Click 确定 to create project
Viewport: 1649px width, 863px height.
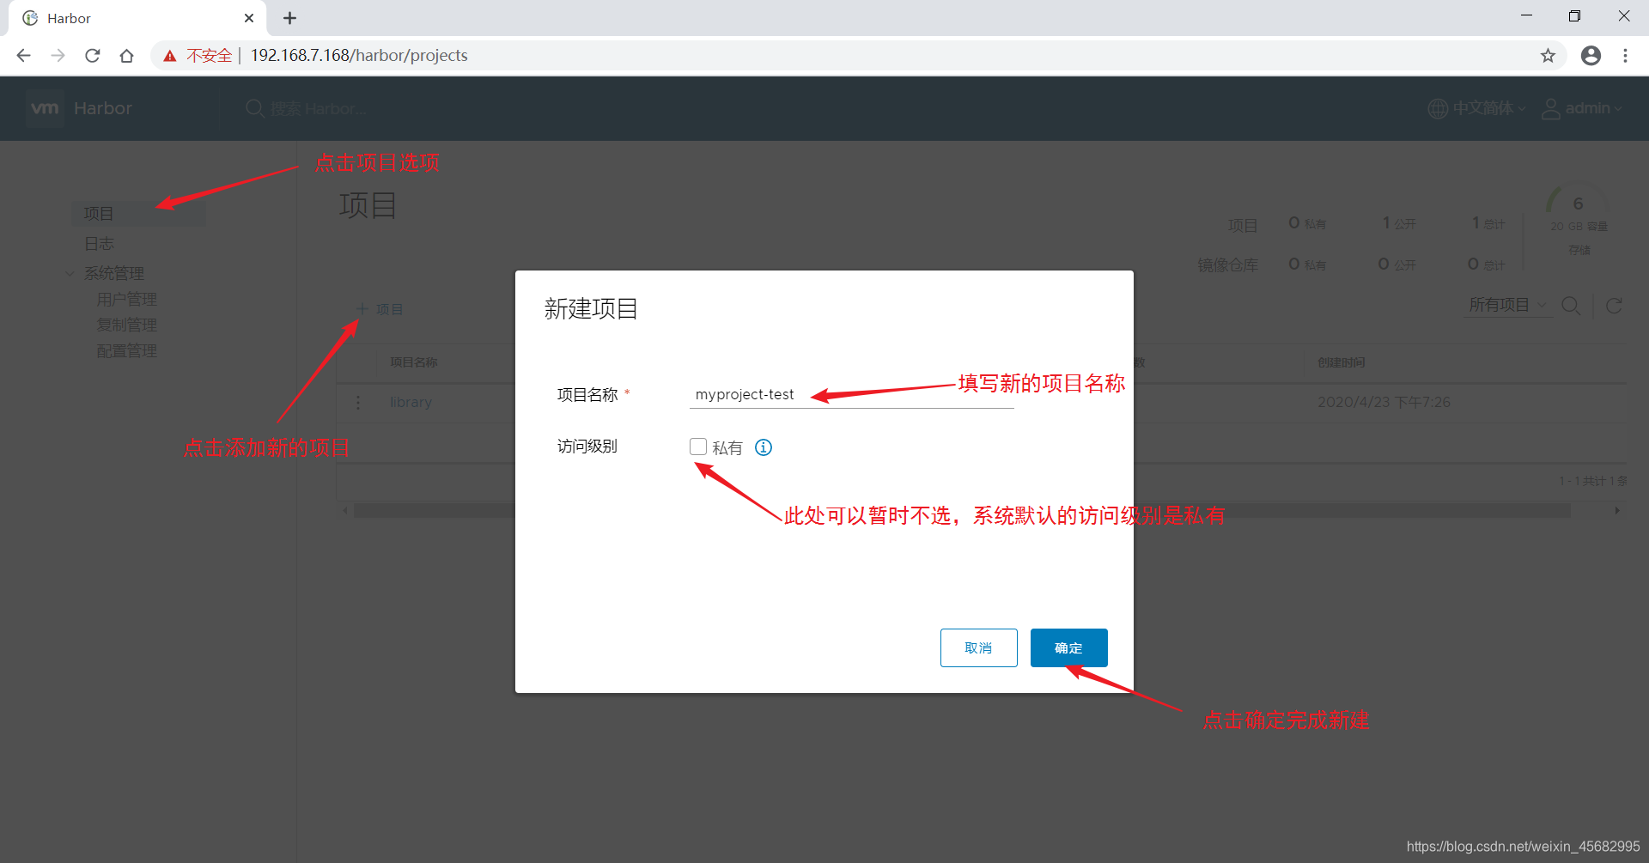click(x=1069, y=647)
